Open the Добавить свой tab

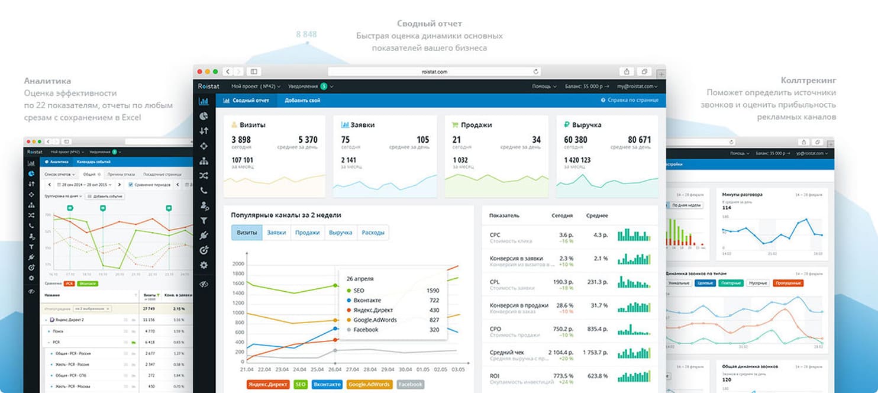pyautogui.click(x=302, y=101)
